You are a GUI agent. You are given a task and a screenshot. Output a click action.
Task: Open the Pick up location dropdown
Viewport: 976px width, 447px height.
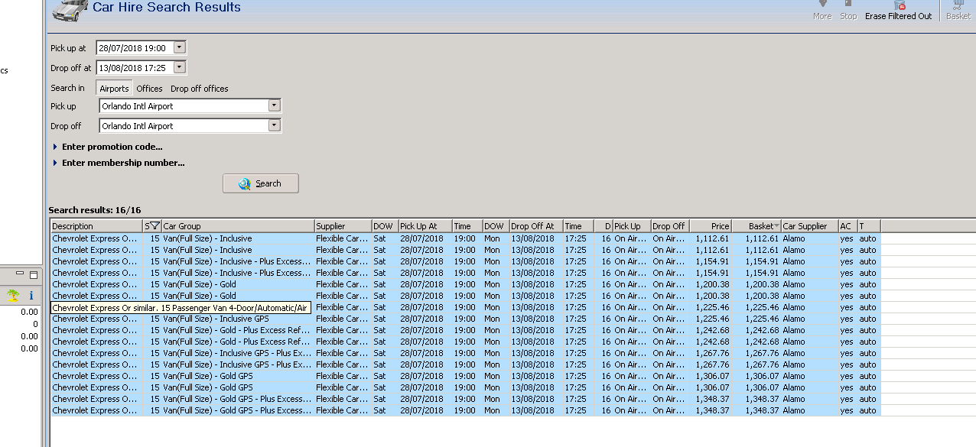pos(275,106)
